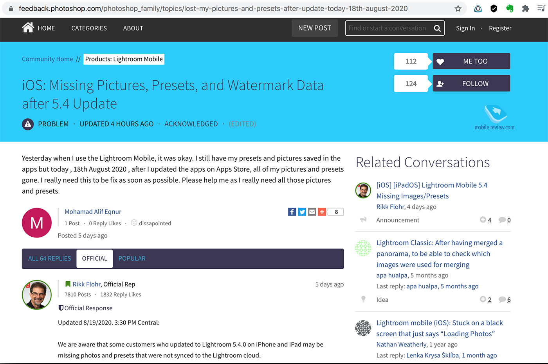Viewport: 548px width, 364px height.
Task: Open Rikk Flohr profile in Official reply
Action: click(87, 284)
